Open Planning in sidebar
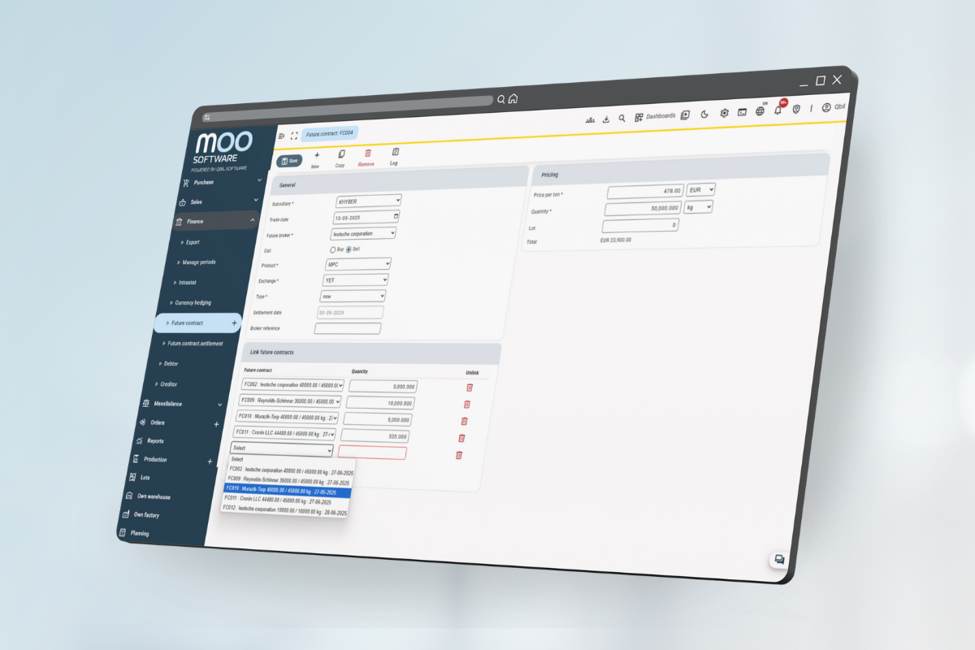The image size is (975, 650). (139, 534)
